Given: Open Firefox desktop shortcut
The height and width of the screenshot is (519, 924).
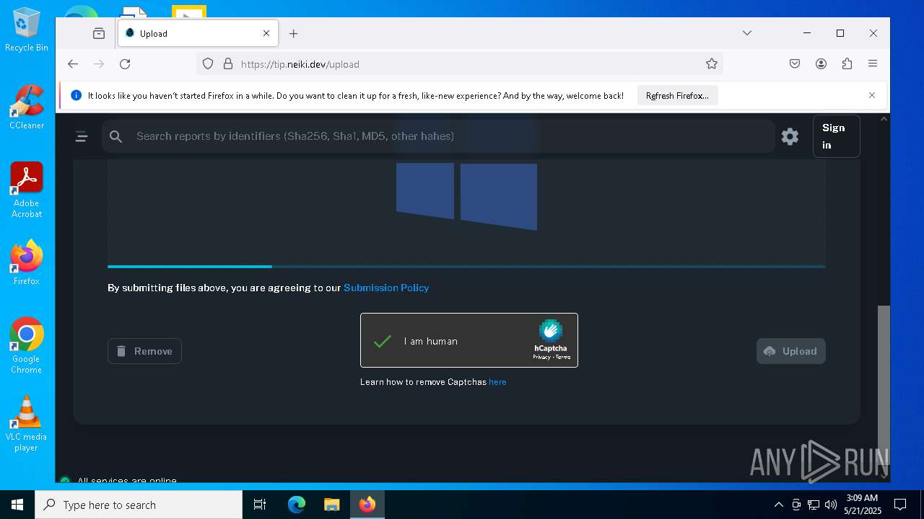Looking at the screenshot, I should 27,263.
